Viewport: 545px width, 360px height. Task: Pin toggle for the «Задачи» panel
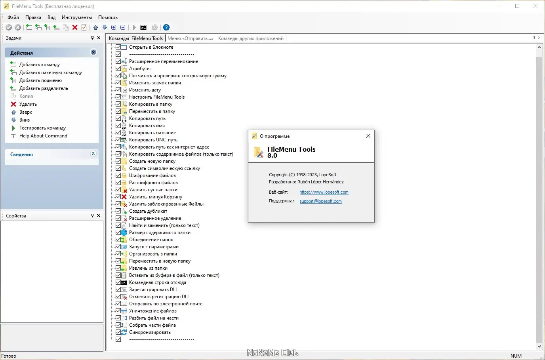[92, 38]
